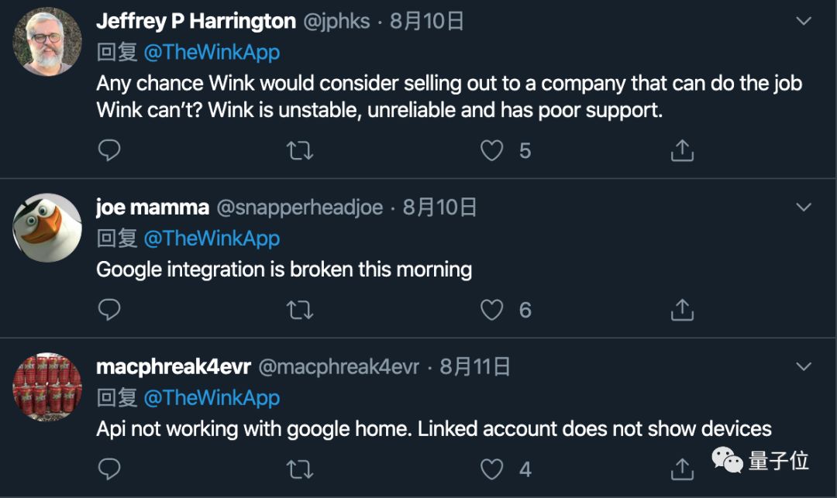Like macphreak4evr's tweet

point(492,469)
